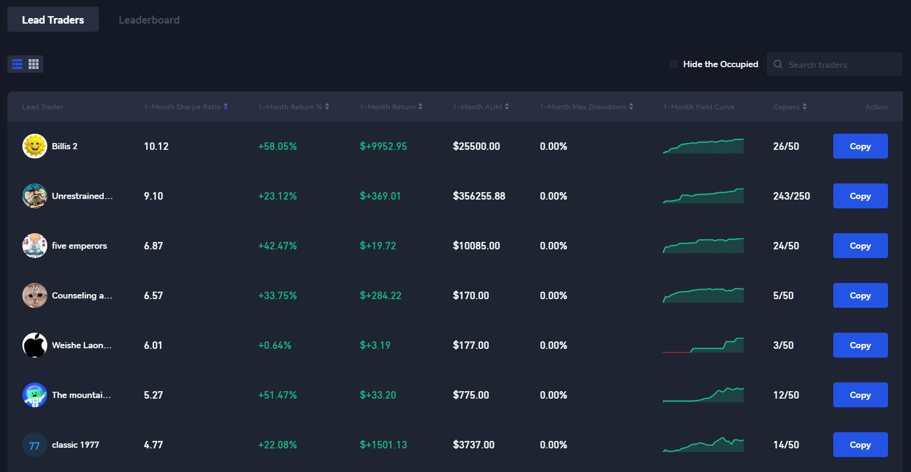The height and width of the screenshot is (472, 911).
Task: Switch to grid view layout icon
Action: pyautogui.click(x=34, y=64)
